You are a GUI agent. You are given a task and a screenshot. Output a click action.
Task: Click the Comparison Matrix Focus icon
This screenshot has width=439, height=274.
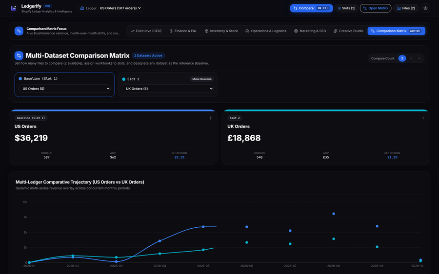[19, 31]
